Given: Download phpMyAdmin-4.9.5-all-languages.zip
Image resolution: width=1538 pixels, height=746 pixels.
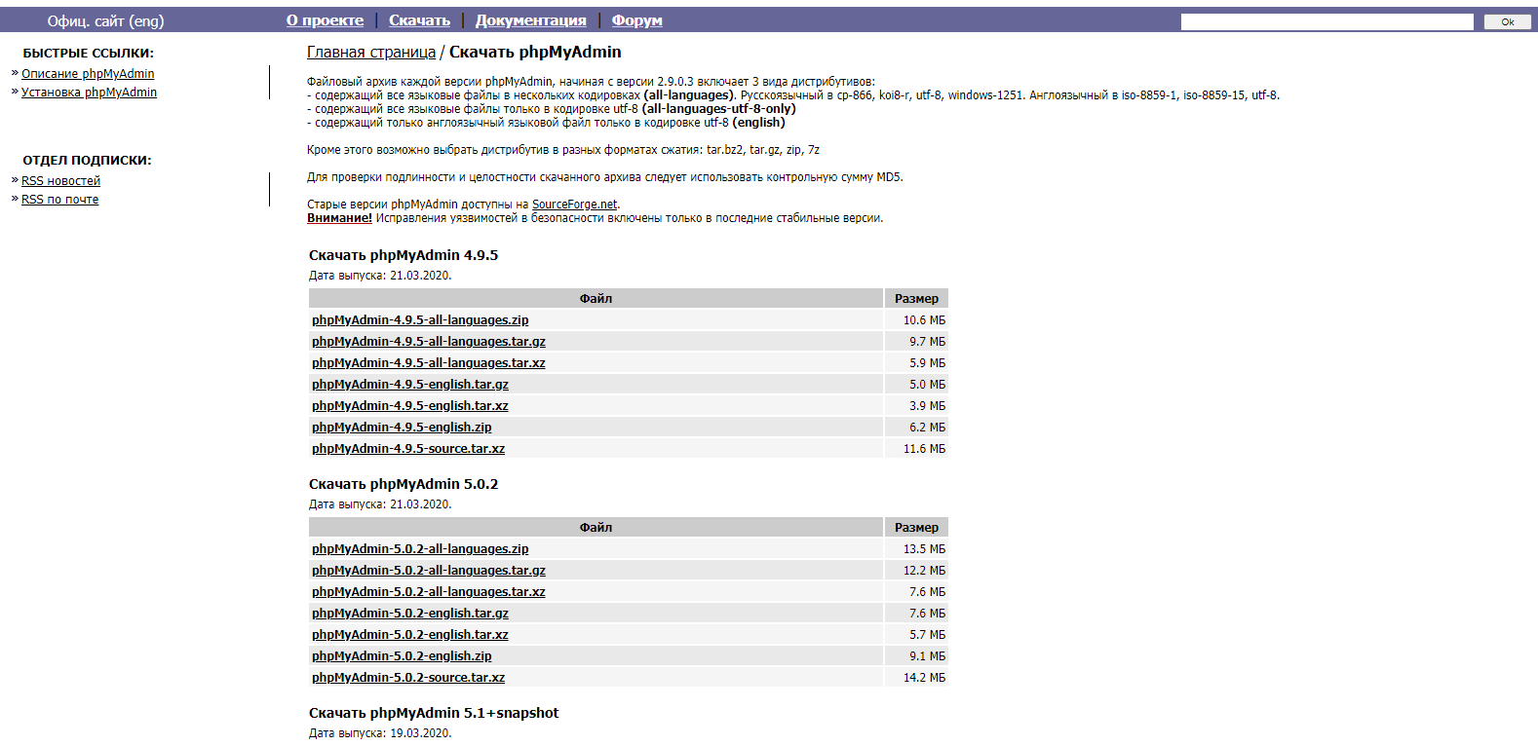Looking at the screenshot, I should [x=420, y=320].
